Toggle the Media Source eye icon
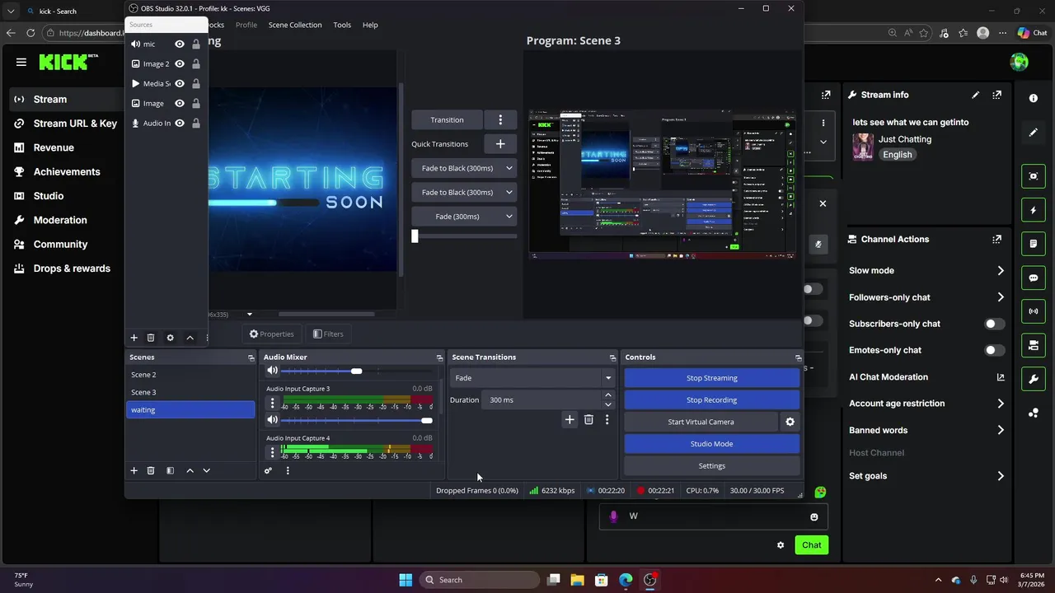Image resolution: width=1055 pixels, height=593 pixels. [179, 83]
